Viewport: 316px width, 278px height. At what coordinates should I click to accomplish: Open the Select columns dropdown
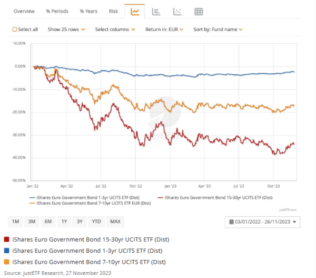(x=115, y=30)
